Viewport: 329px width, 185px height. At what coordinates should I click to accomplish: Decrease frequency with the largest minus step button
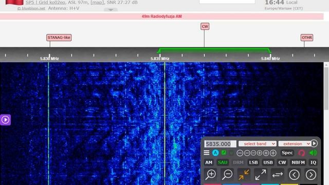point(240,153)
